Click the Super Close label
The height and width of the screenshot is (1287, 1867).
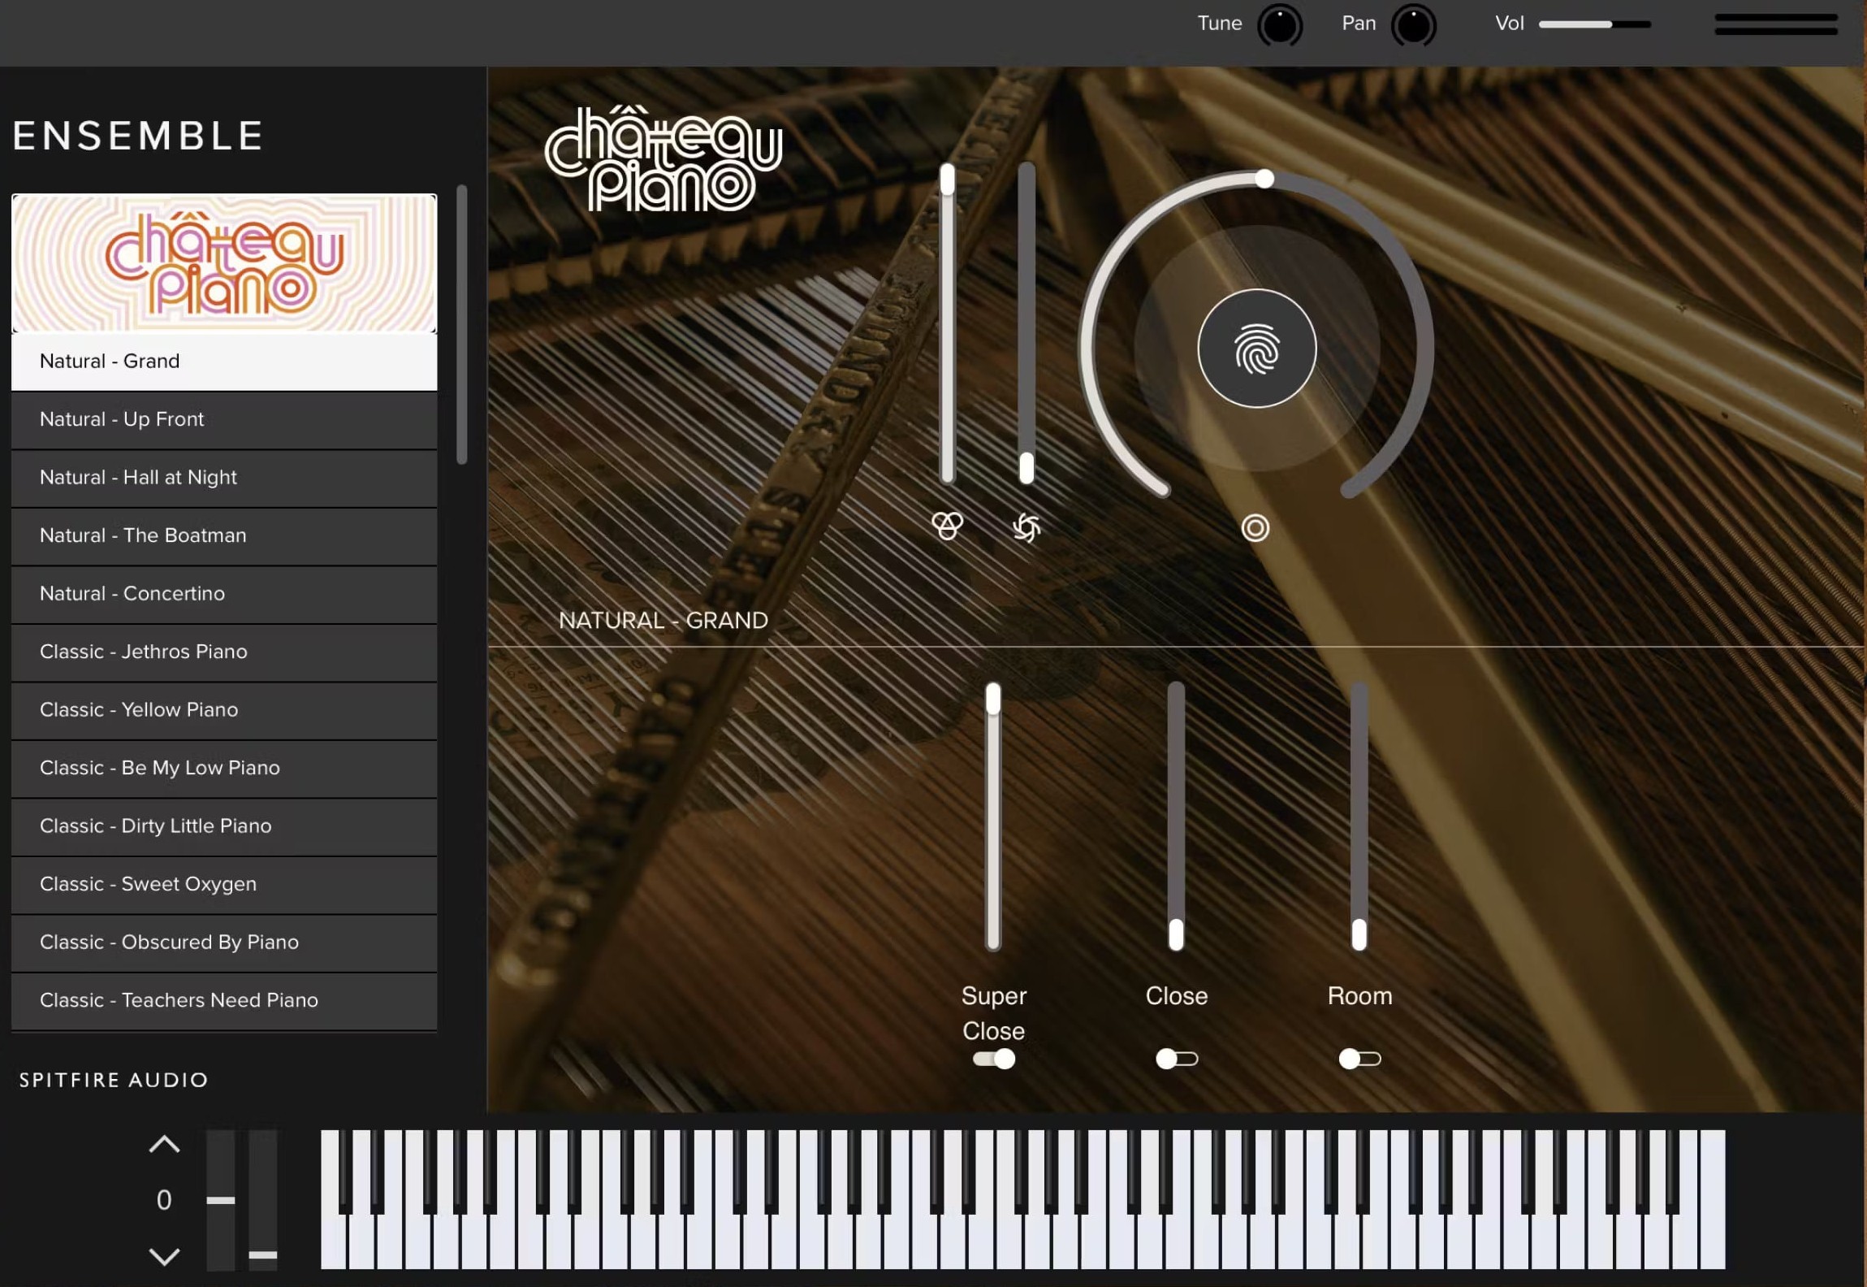click(993, 1013)
